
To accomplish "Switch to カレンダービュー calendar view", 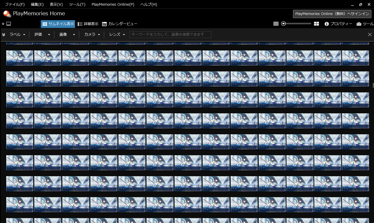I will click(120, 24).
